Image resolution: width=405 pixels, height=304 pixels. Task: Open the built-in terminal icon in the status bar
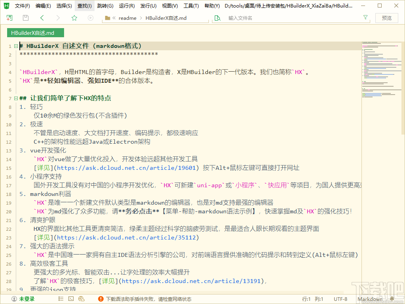click(x=71, y=299)
